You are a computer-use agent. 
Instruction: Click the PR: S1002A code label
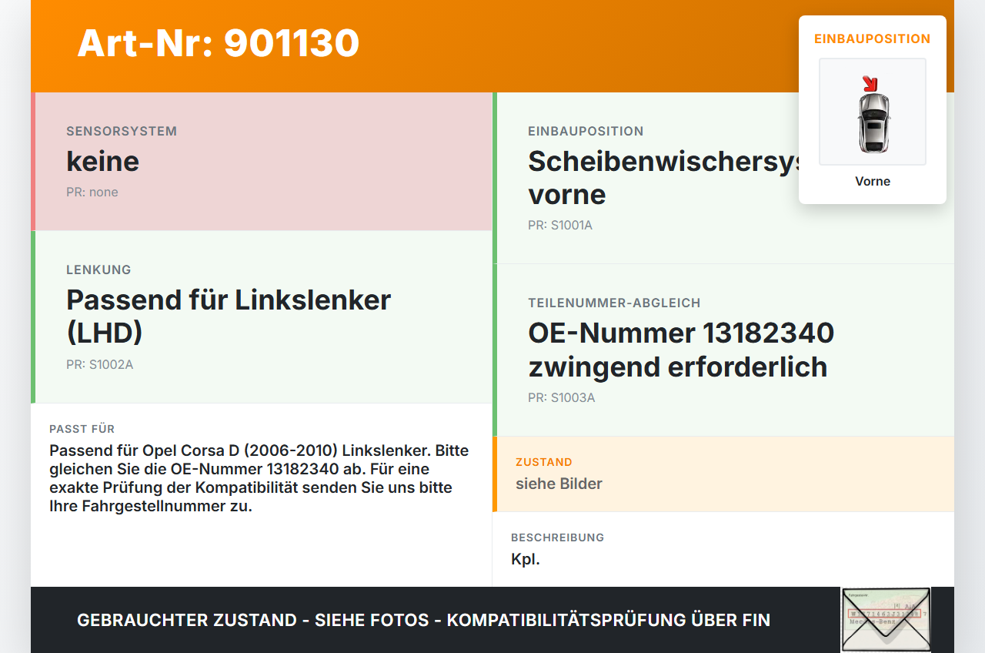tap(99, 364)
